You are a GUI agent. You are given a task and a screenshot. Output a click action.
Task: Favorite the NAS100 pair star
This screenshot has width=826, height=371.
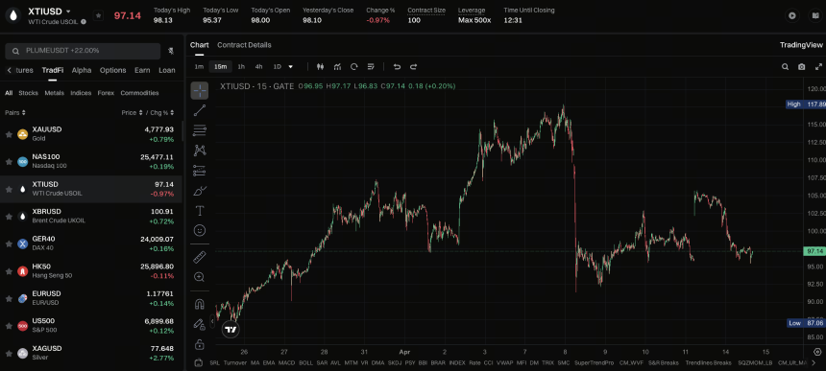(9, 162)
